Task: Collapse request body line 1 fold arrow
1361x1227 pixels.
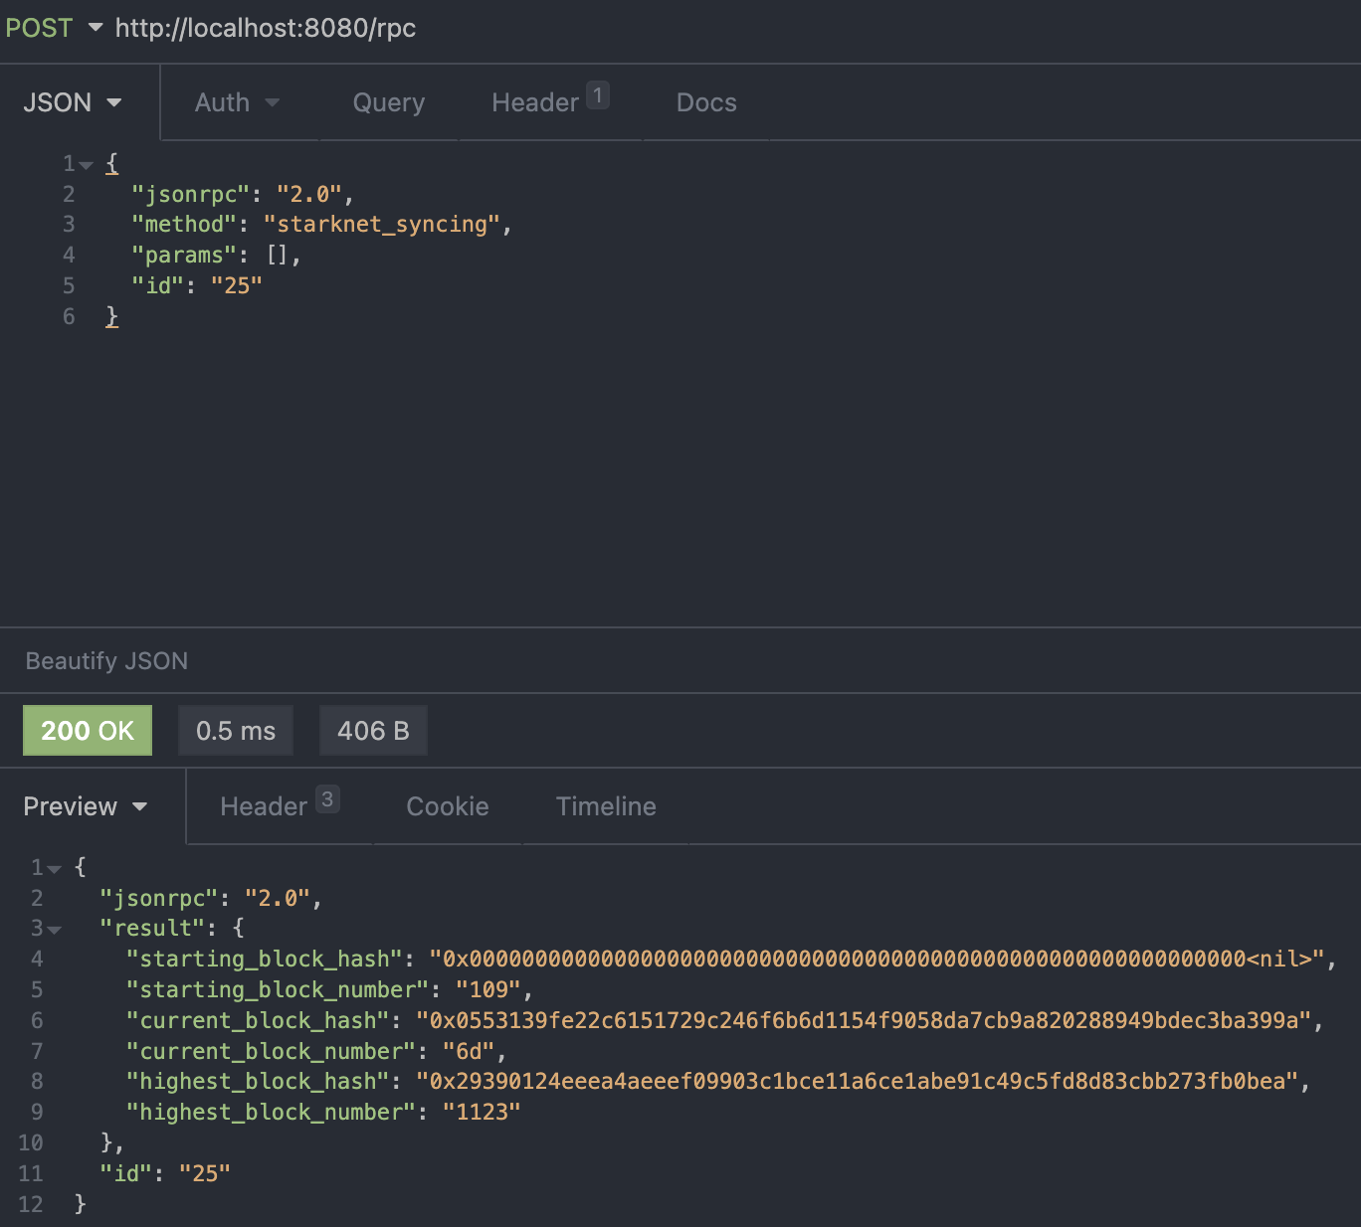Action: [x=87, y=165]
